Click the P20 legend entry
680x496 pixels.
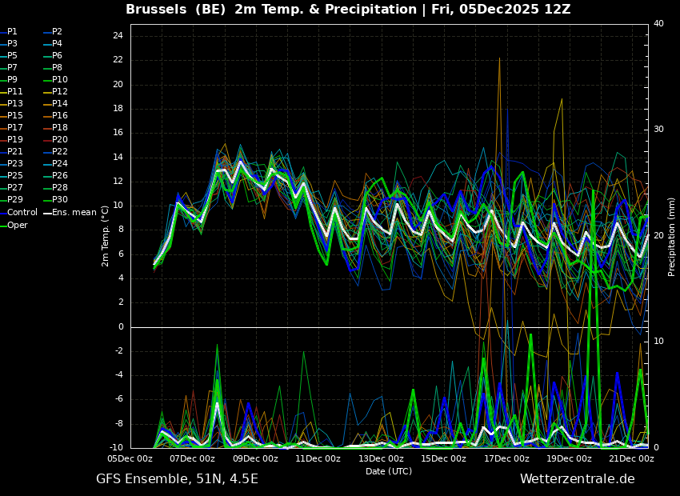60,140
